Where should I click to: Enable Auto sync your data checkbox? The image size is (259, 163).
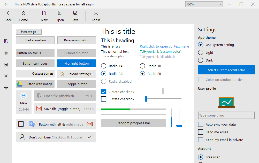point(201,124)
